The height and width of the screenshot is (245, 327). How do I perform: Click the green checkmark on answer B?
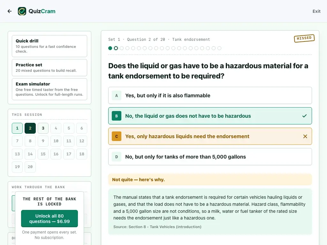[x=304, y=116]
